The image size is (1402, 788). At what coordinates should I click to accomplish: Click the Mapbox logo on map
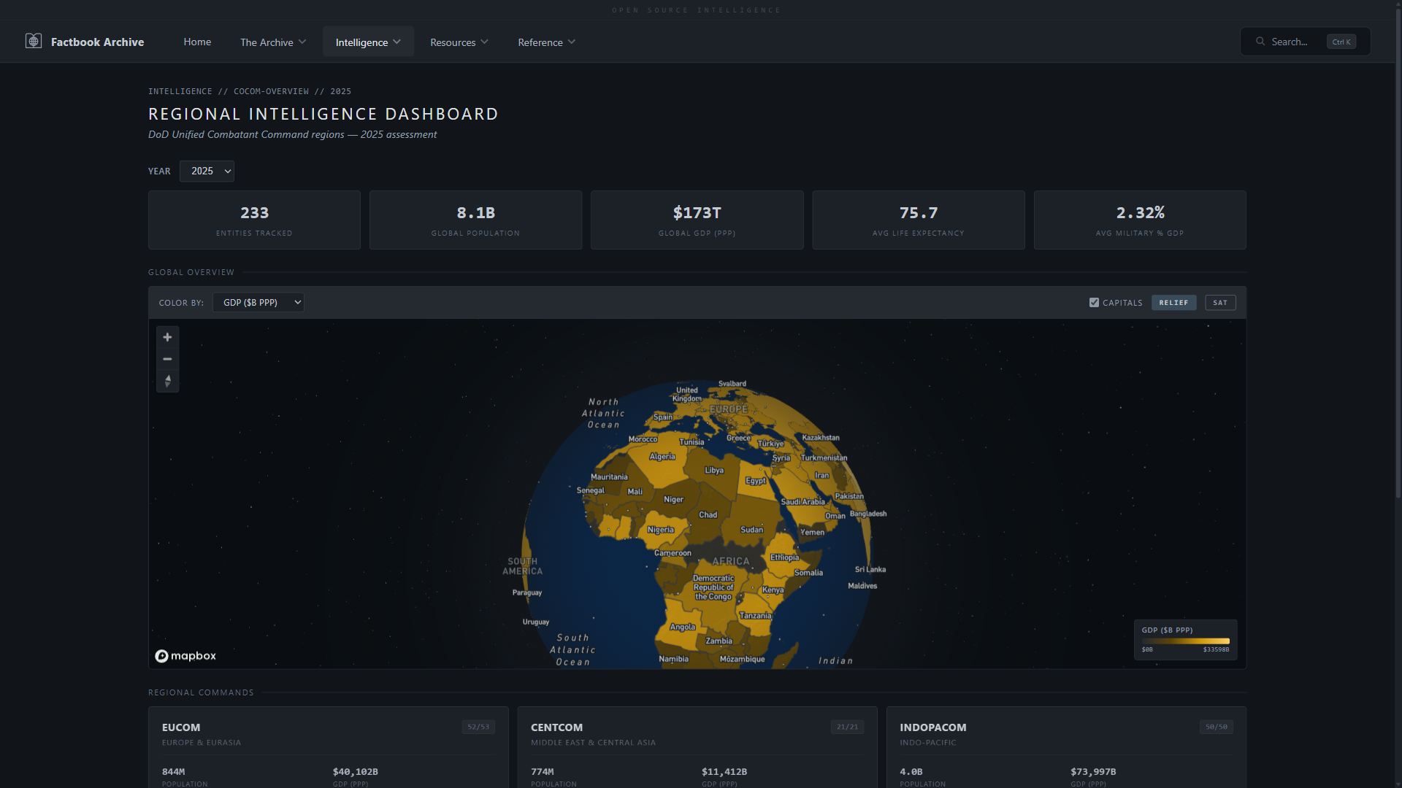pos(185,656)
